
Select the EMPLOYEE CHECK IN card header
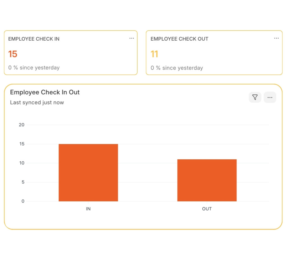click(x=34, y=39)
